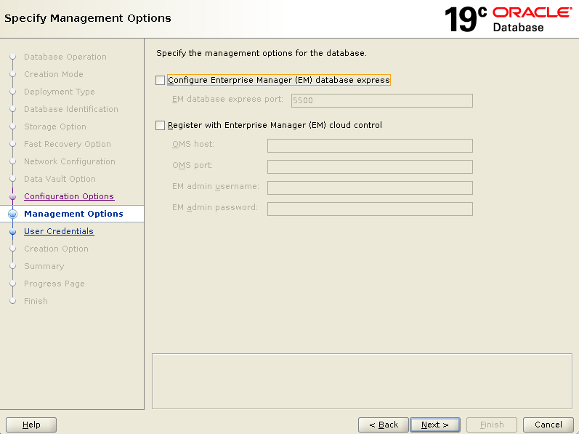Click the EM admin username field
Image resolution: width=579 pixels, height=434 pixels.
click(x=370, y=188)
